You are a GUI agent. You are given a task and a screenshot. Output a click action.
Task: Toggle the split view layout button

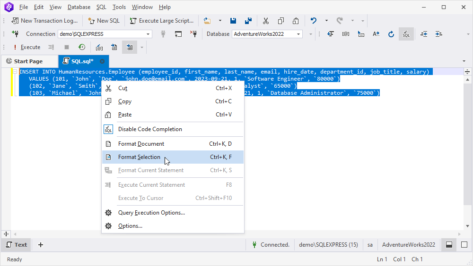(x=449, y=245)
